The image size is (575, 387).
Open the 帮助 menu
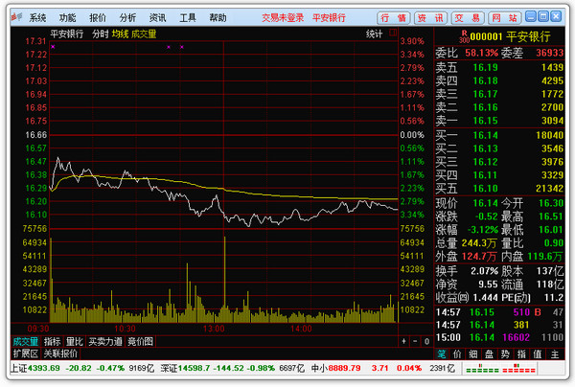tap(218, 17)
